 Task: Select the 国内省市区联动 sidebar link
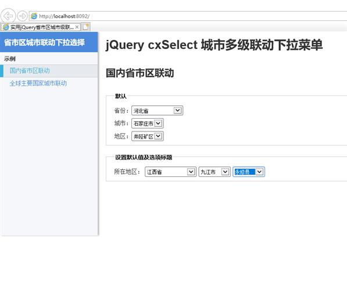30,70
